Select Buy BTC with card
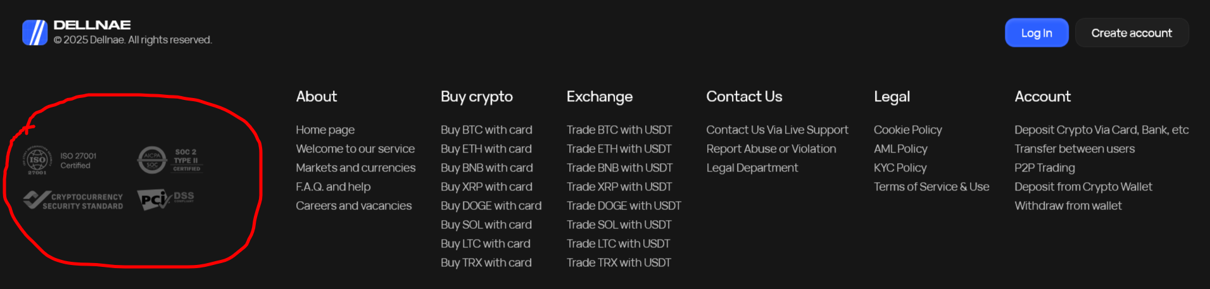 tap(486, 130)
